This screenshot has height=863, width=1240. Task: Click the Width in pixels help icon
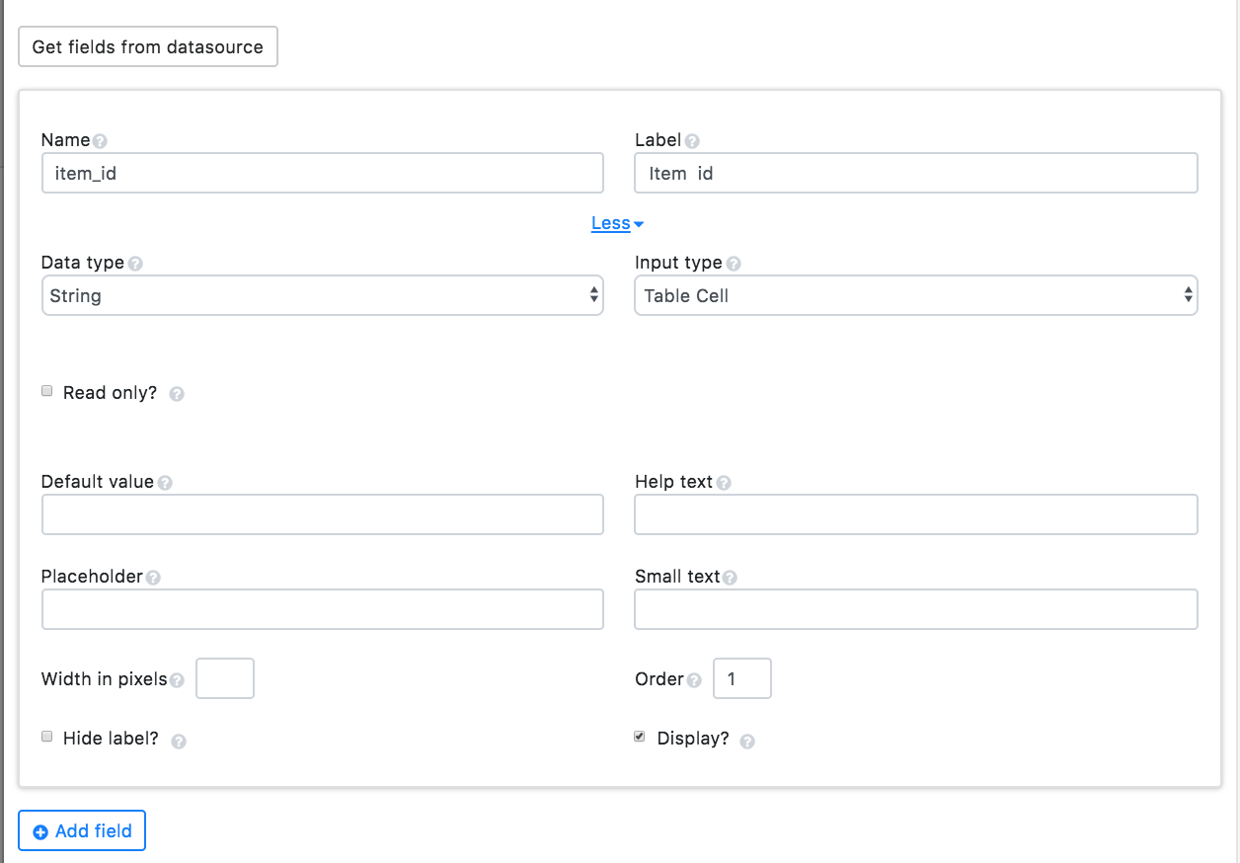pos(177,680)
